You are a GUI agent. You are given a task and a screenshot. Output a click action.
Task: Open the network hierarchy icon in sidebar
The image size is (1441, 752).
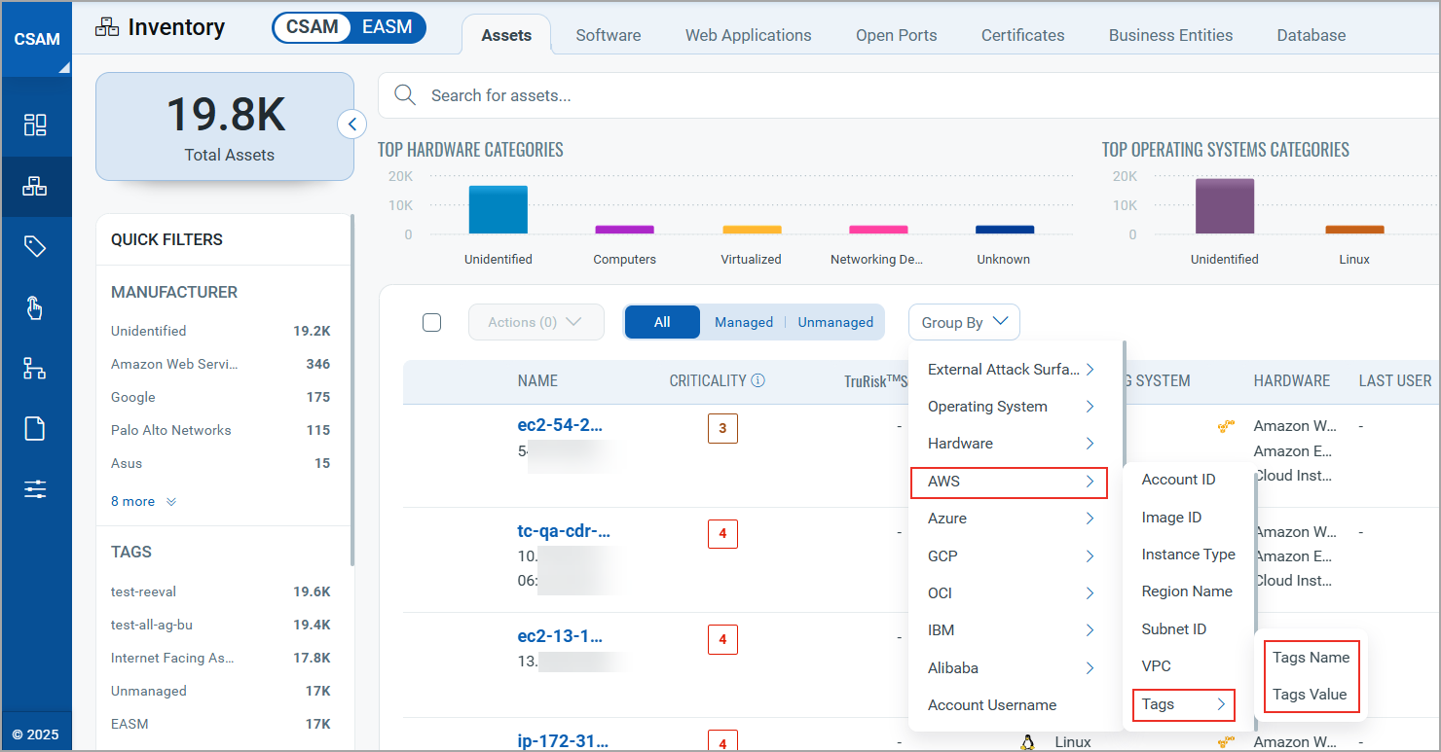coord(35,368)
